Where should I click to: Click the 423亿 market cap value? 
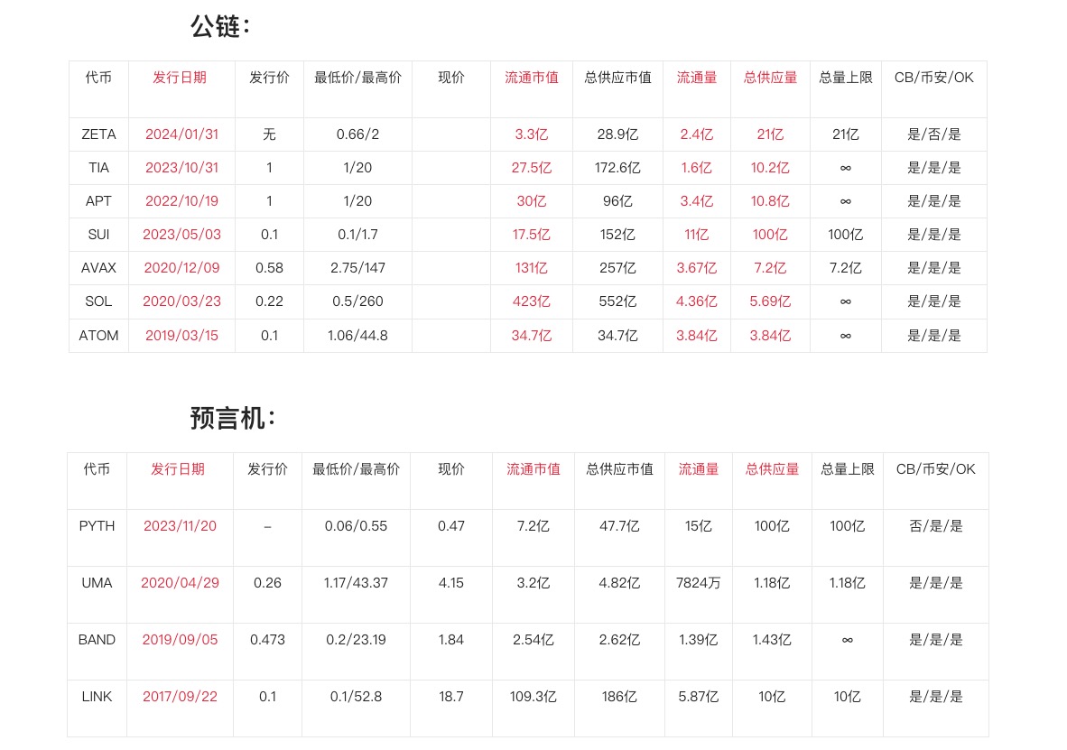point(532,301)
